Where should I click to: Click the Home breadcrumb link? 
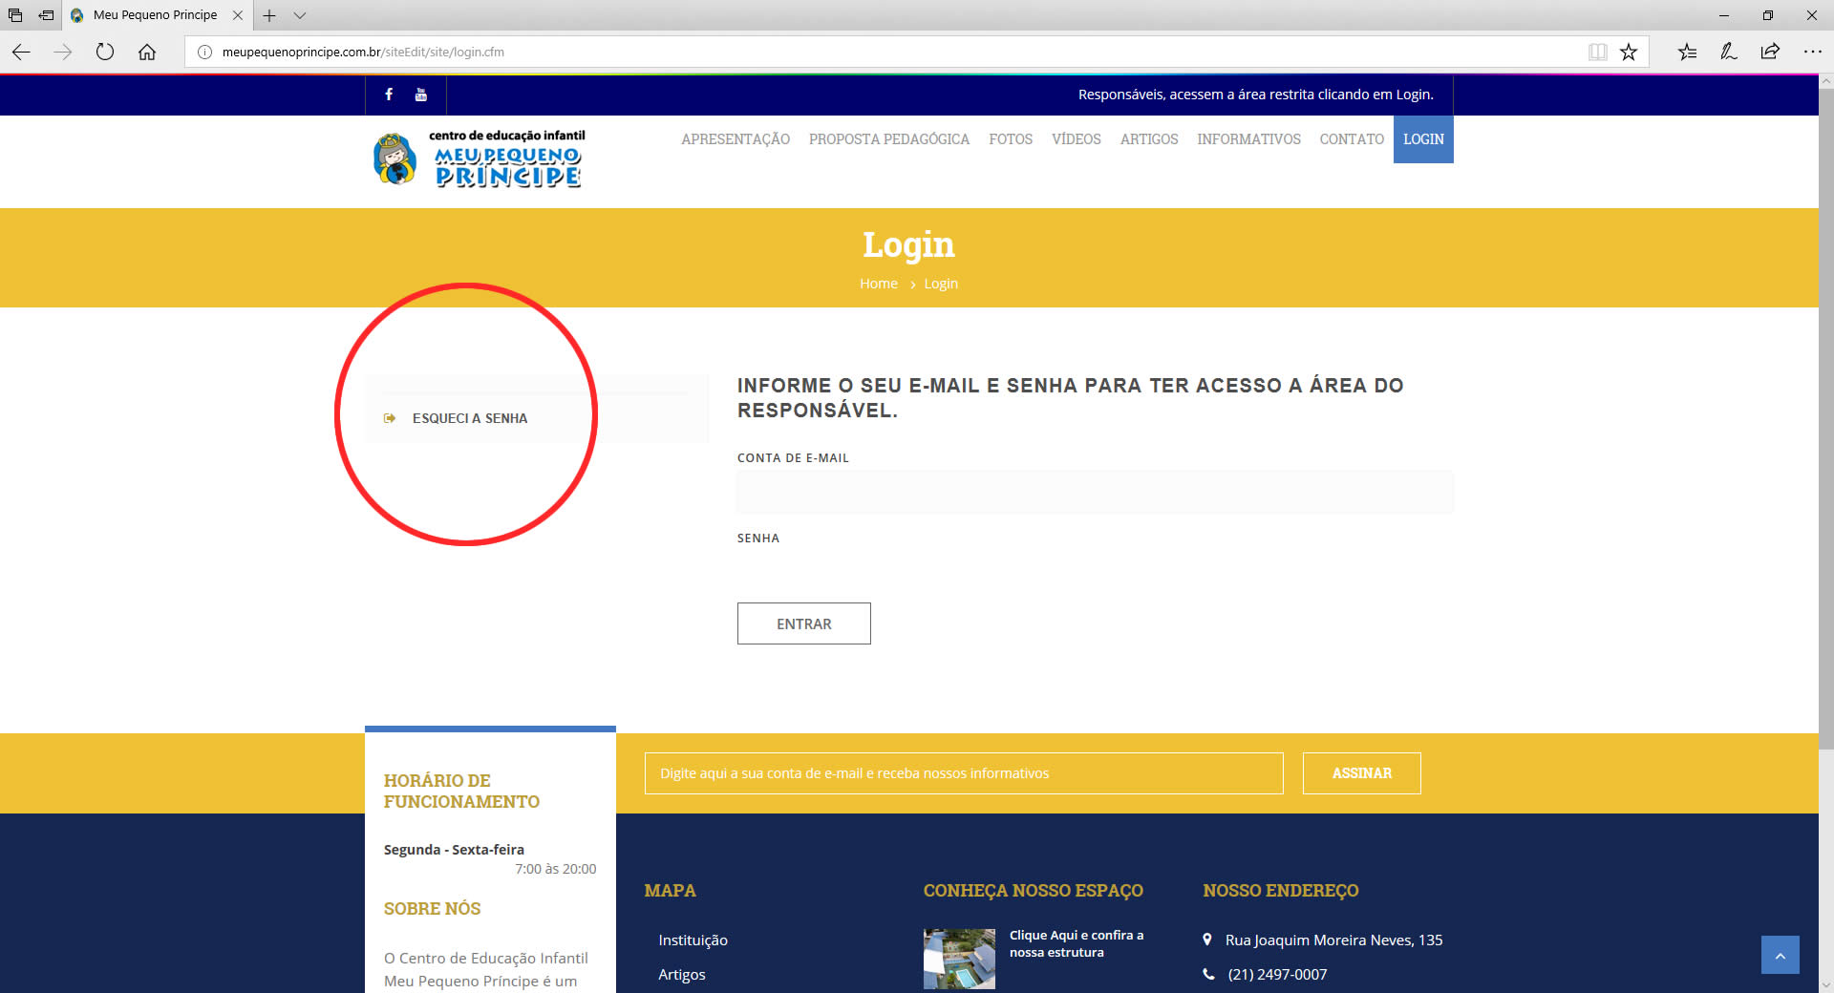879,284
